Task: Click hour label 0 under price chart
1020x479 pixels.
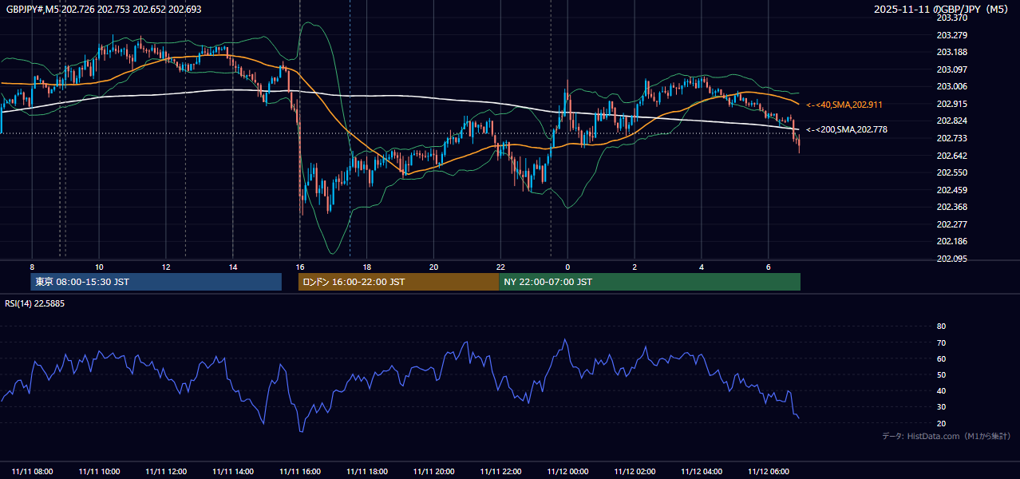Action: (567, 267)
